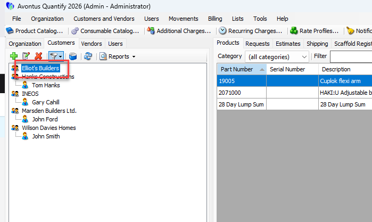Open the Organization menu

47,19
